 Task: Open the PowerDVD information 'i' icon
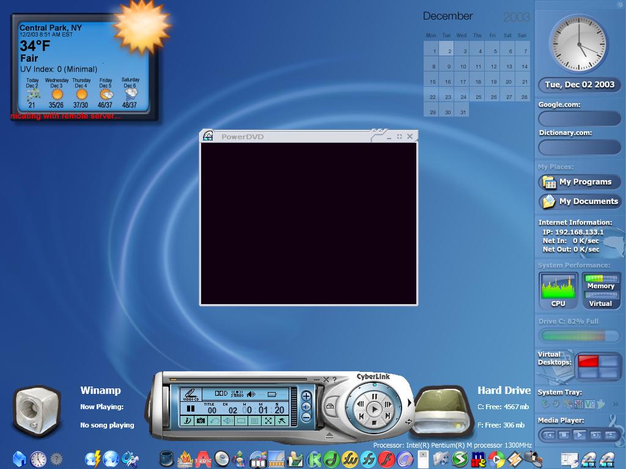(188, 421)
